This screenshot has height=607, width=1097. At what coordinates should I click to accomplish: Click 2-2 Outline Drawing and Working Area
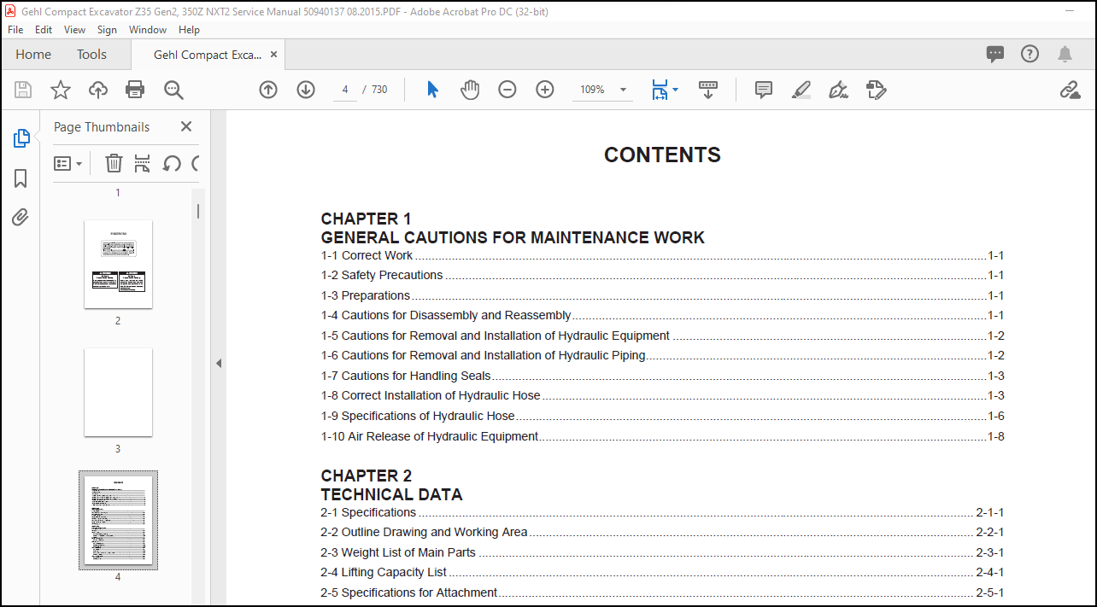[x=662, y=532]
